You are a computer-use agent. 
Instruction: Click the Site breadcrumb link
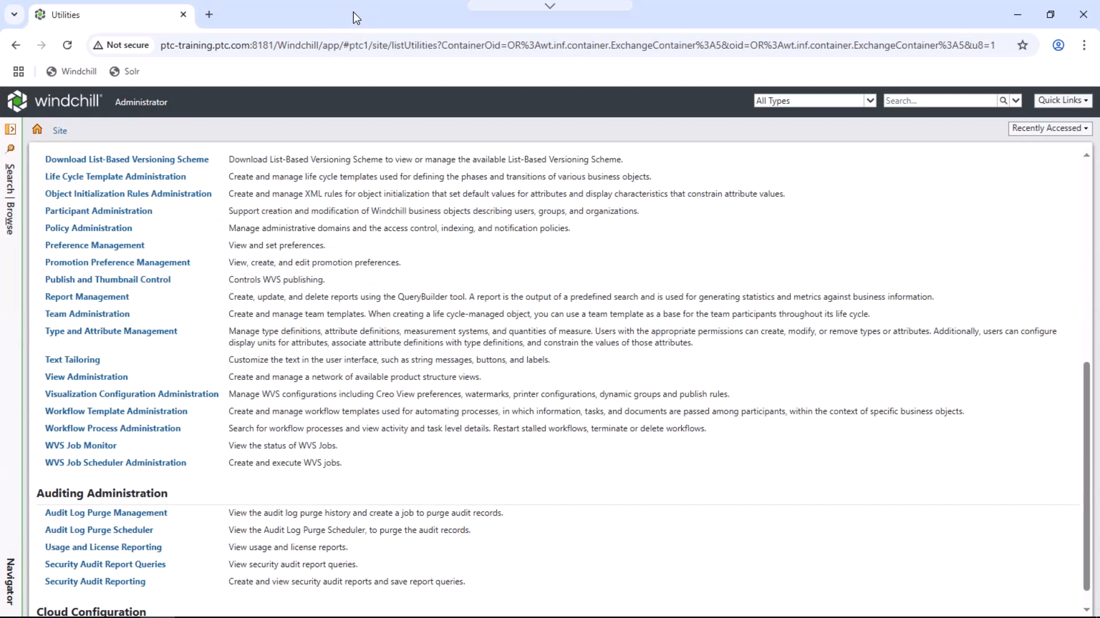click(60, 130)
